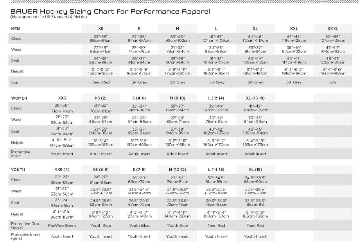Click the Measurements in US Standard & Metric subtitle
The width and height of the screenshot is (359, 246).
49,17
